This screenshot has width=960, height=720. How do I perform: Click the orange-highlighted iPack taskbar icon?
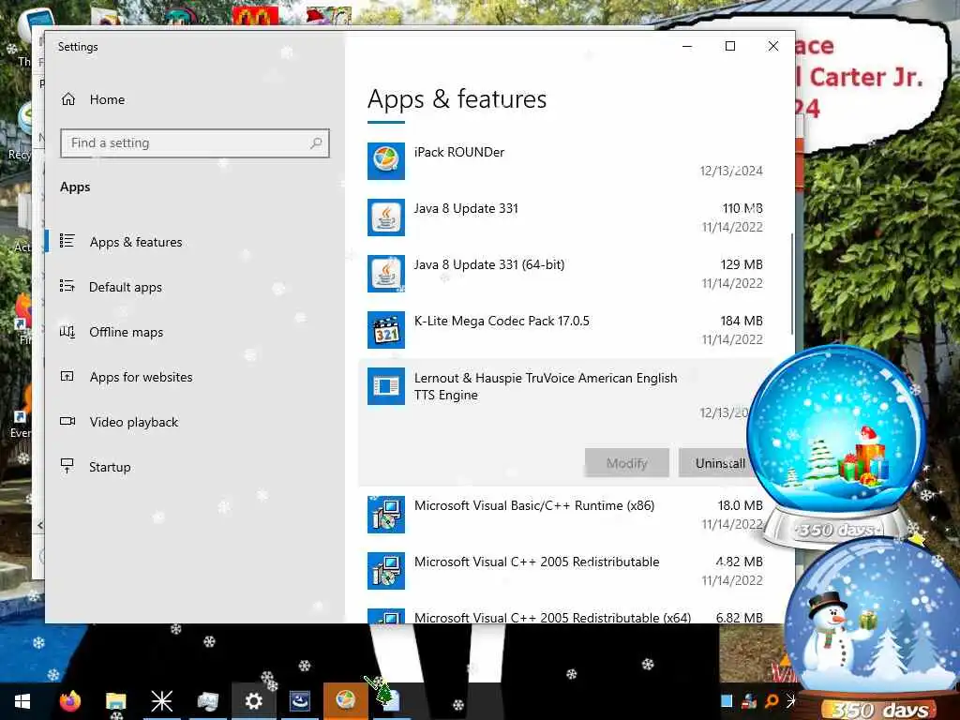pyautogui.click(x=345, y=701)
